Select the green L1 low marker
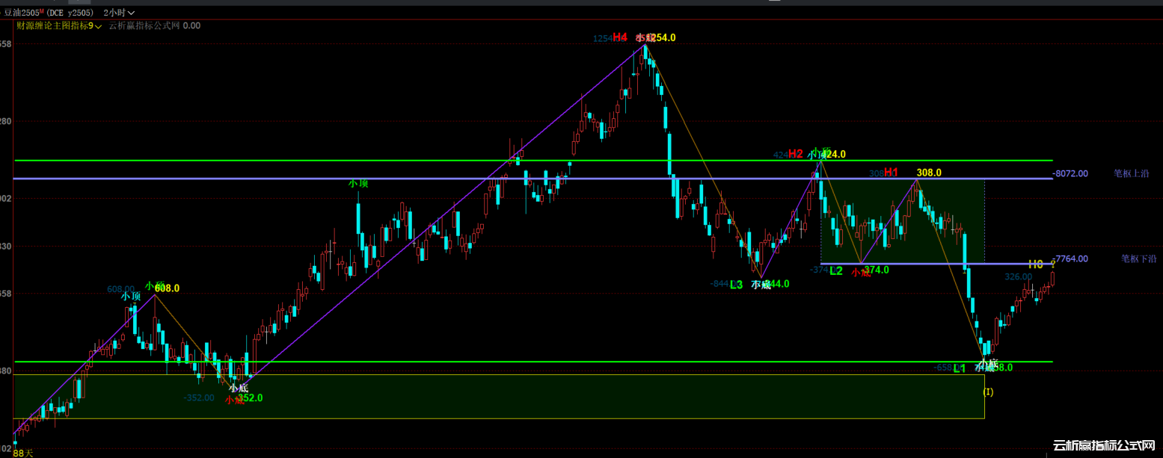Image resolution: width=1163 pixels, height=458 pixels. coord(960,368)
